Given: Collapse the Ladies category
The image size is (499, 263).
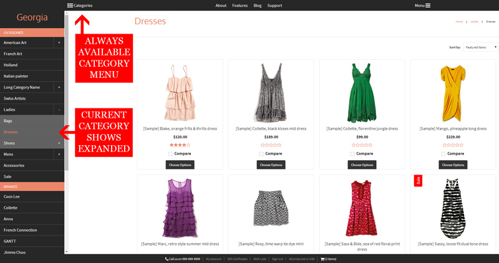Looking at the screenshot, I should tap(59, 110).
